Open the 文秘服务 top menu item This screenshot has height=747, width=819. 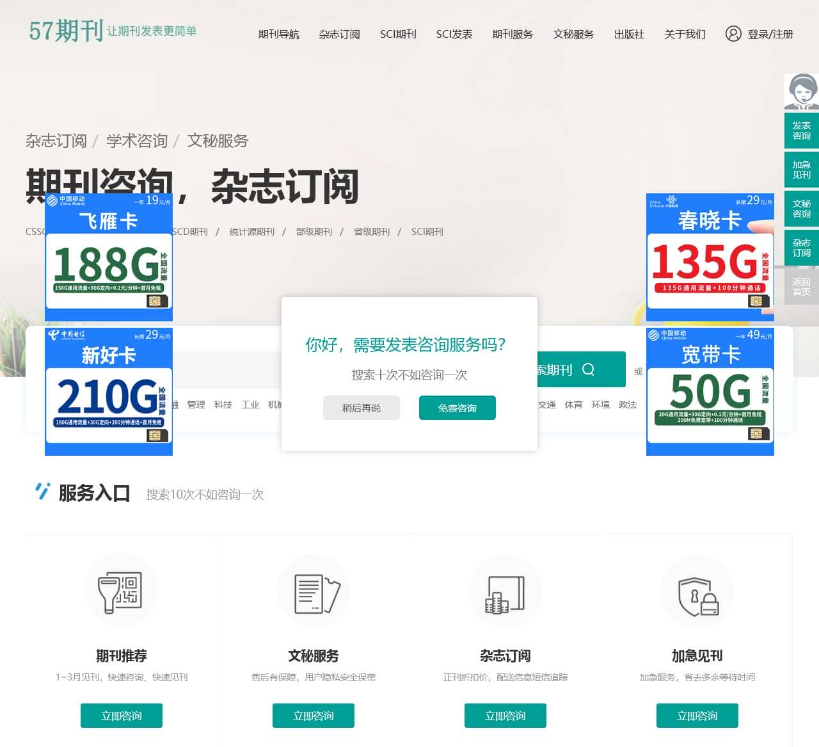(x=574, y=34)
